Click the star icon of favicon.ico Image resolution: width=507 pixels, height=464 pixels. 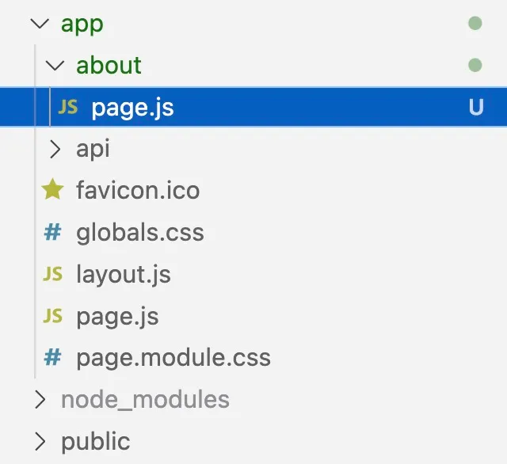tap(53, 189)
